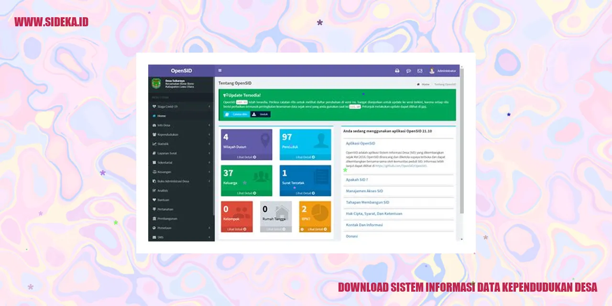Expand the Info Desa chevron arrow
Viewport: 612px width, 306px height.
[x=209, y=125]
